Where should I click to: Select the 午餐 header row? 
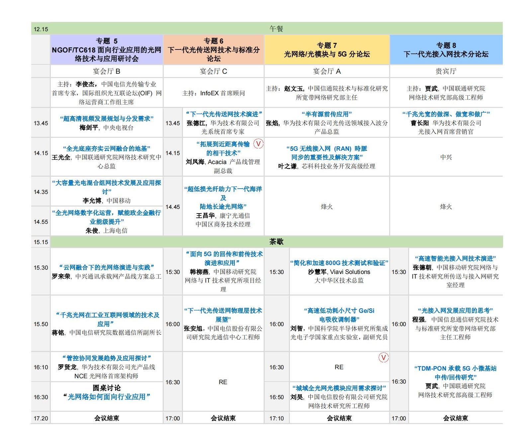point(276,29)
